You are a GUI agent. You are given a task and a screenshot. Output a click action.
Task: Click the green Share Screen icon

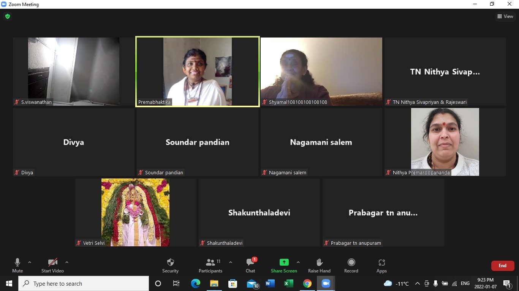coord(284,262)
